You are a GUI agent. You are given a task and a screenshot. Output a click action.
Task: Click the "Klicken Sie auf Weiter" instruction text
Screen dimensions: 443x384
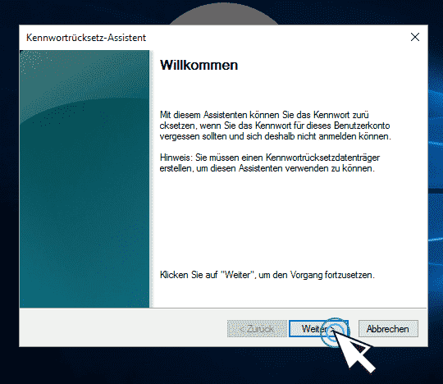[267, 275]
